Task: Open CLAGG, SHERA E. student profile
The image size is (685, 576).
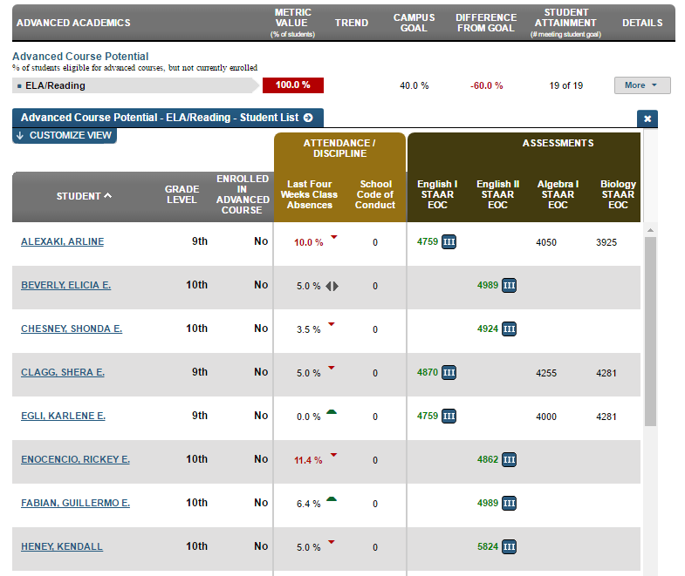Action: click(x=63, y=373)
